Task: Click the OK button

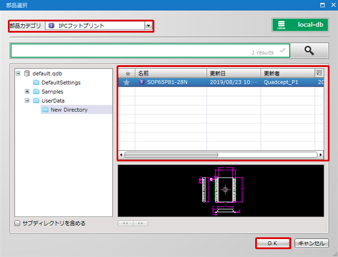Action: tap(273, 244)
